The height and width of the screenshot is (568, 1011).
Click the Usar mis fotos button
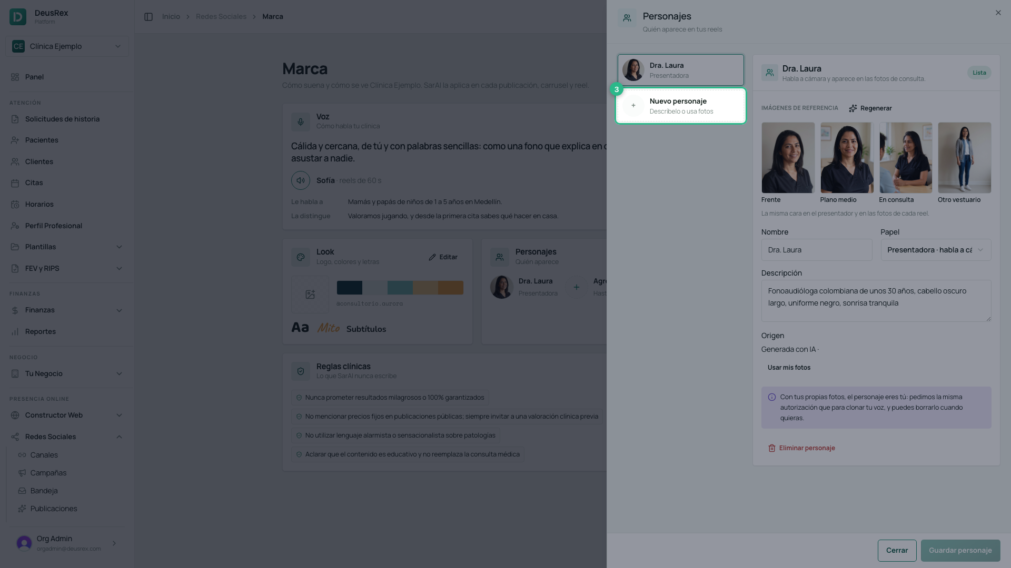point(789,368)
